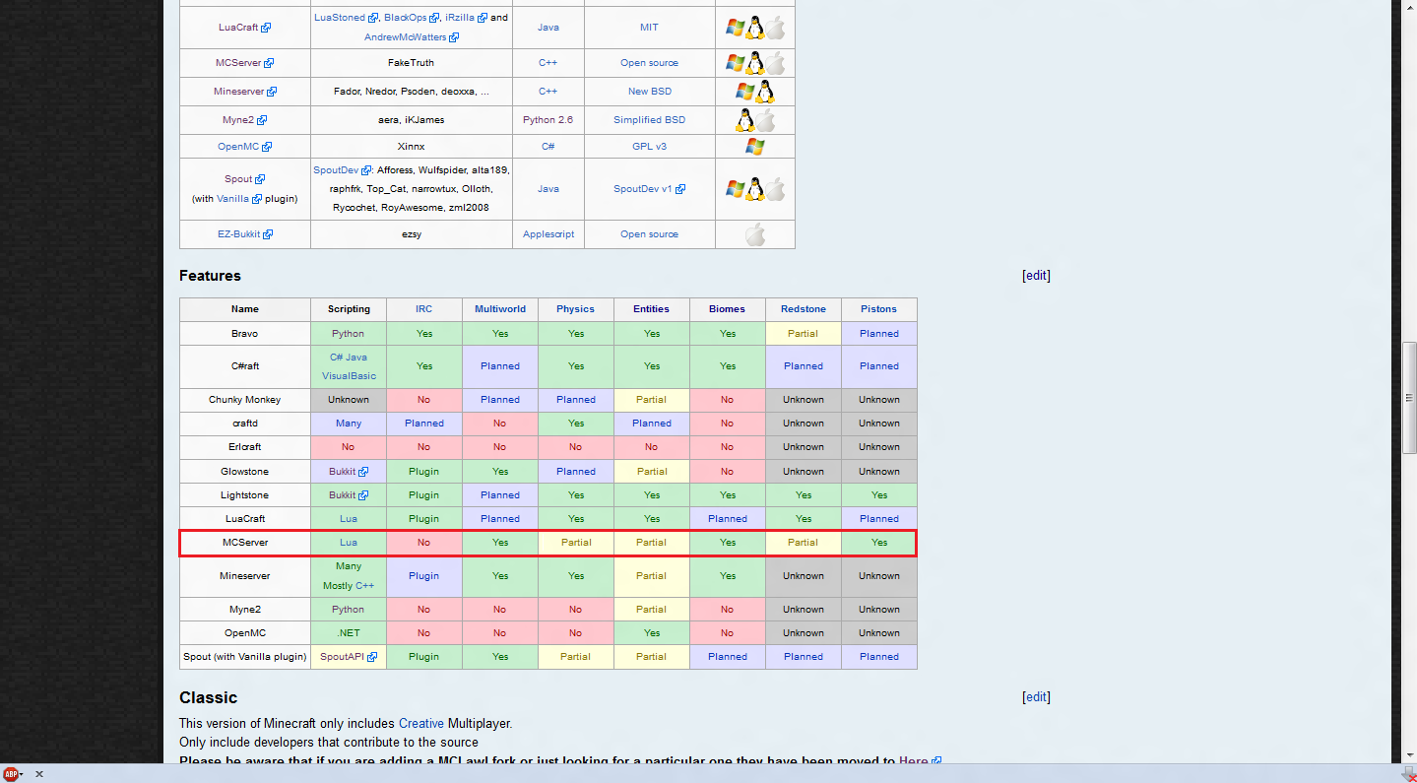Click the Windows logo in the MCServer row
The height and width of the screenshot is (783, 1417).
pos(736,63)
